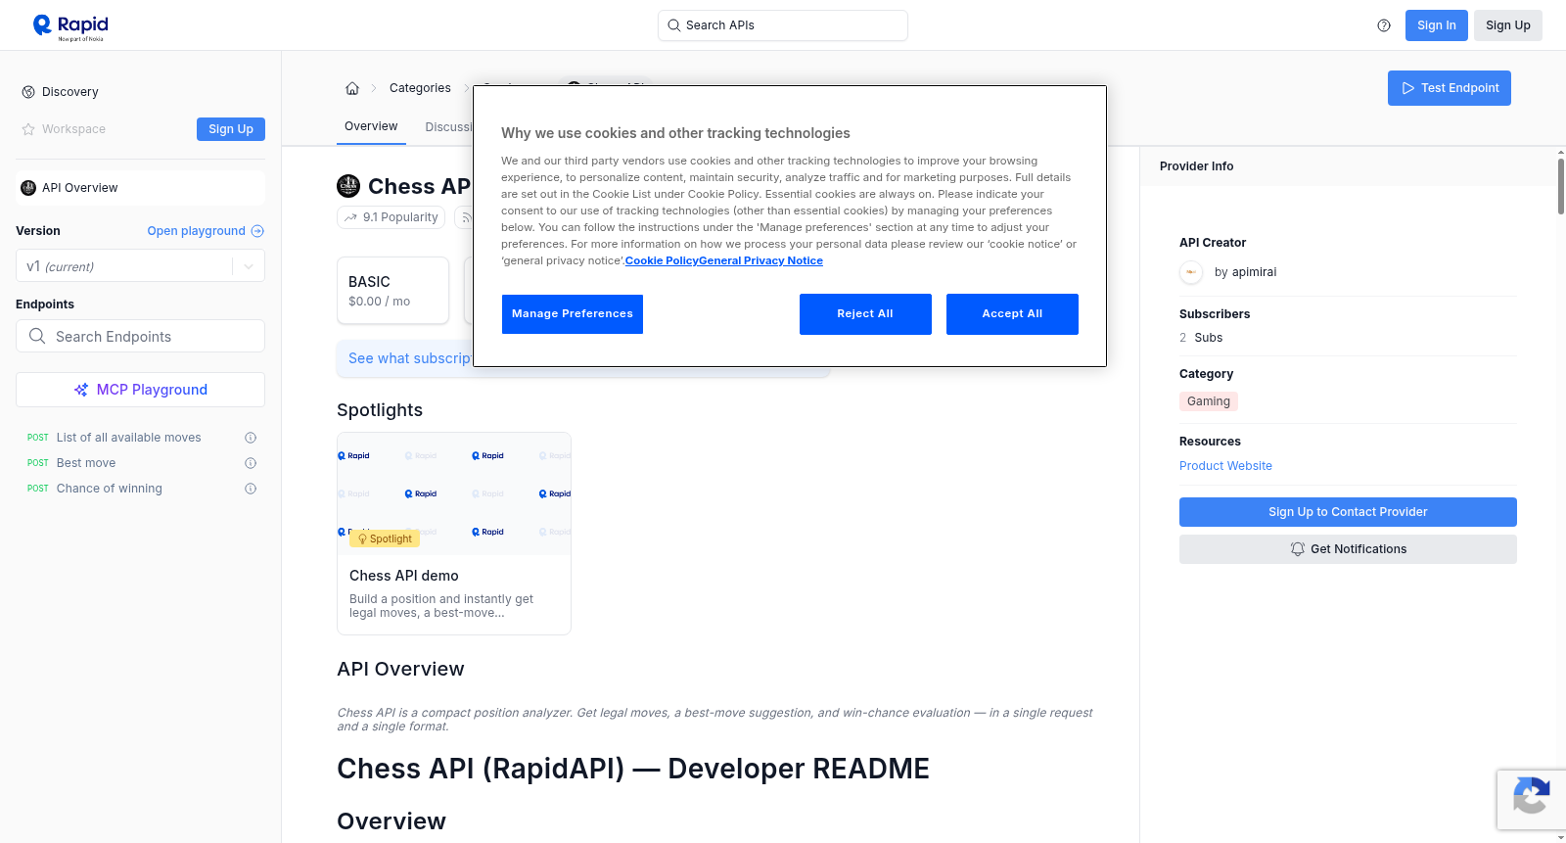The image size is (1566, 843).
Task: Select API Overview in sidebar
Action: pos(140,188)
